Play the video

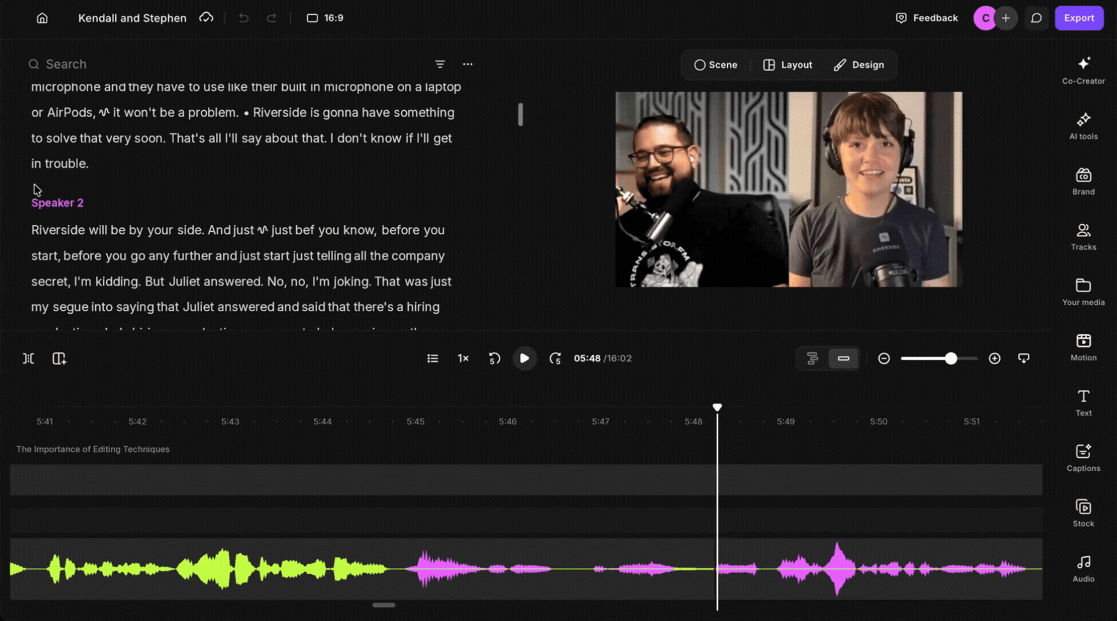tap(525, 359)
